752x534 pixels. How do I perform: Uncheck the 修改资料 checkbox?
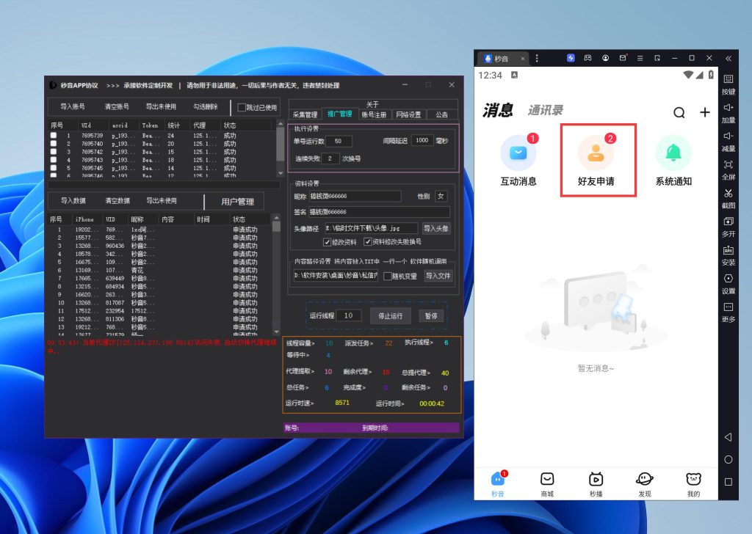[328, 242]
